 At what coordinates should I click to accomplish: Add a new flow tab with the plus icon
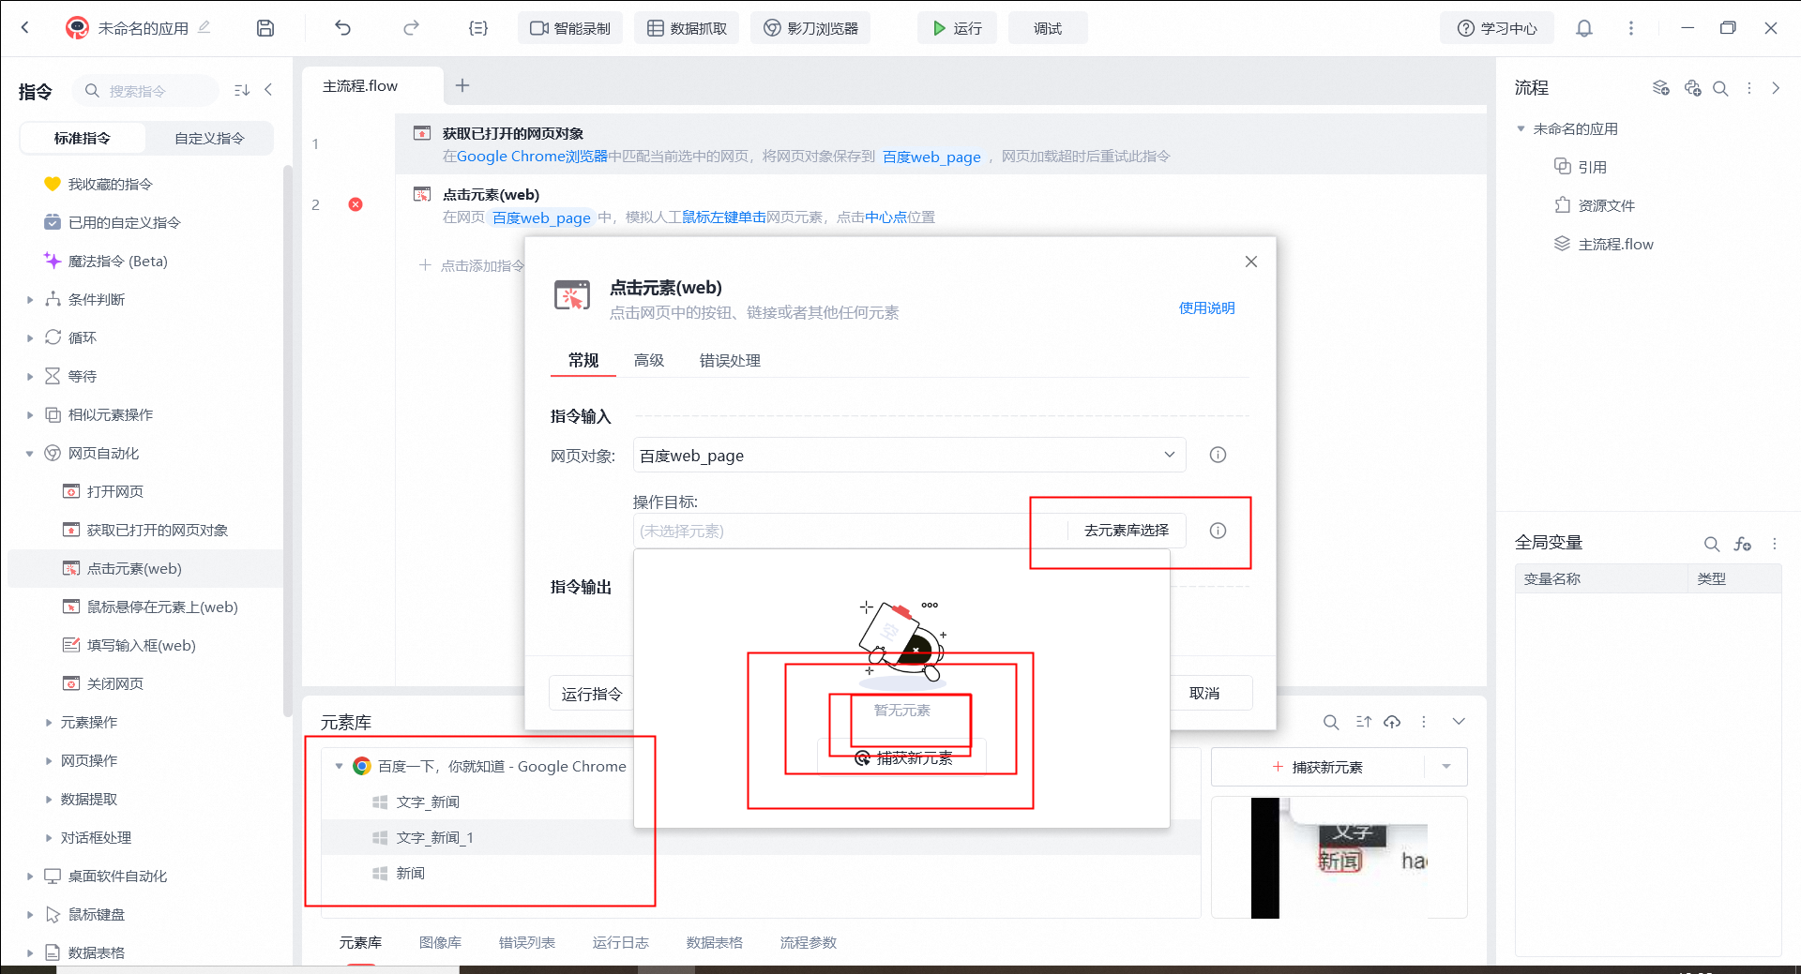(462, 85)
